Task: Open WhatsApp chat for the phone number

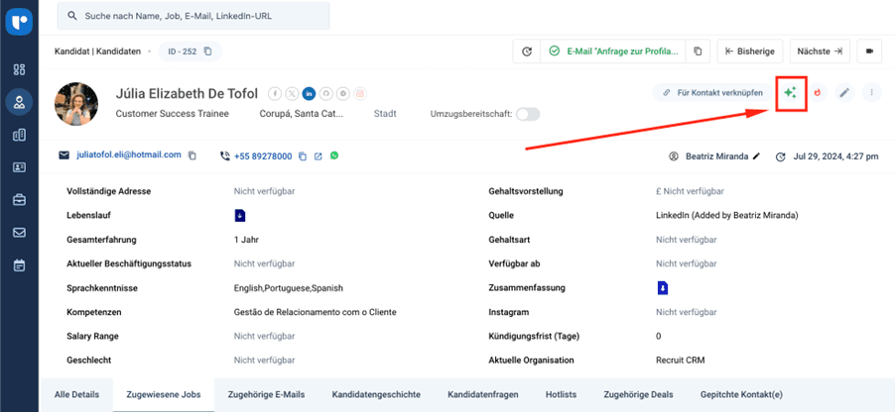Action: click(334, 155)
